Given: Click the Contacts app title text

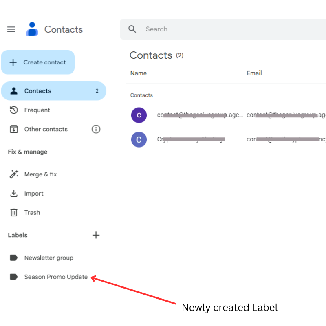Looking at the screenshot, I should pos(64,29).
